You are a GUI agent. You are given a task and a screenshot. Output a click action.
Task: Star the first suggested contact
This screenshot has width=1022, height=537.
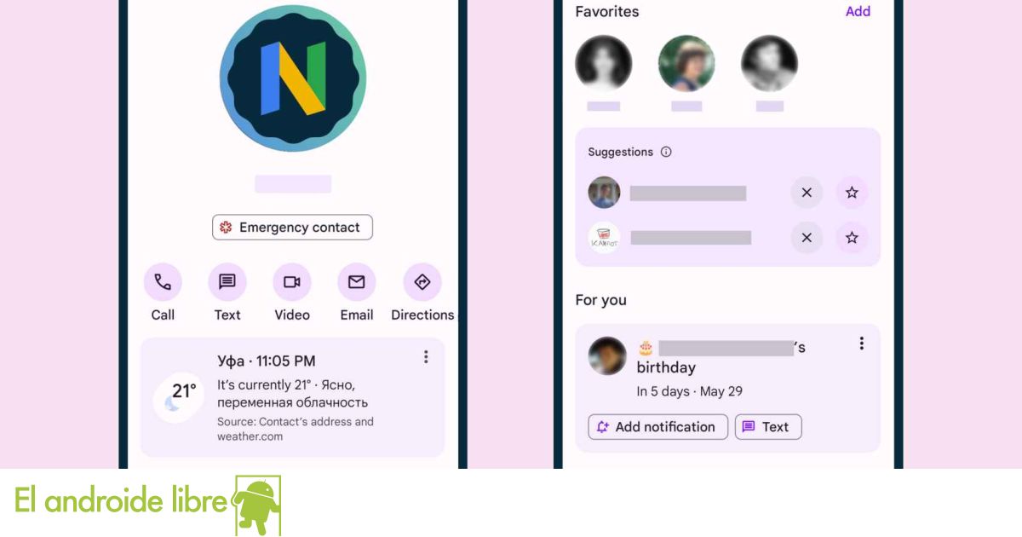coord(852,193)
